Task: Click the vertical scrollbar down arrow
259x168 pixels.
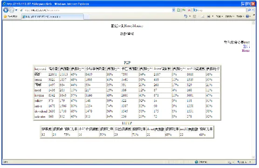Action: (253, 157)
